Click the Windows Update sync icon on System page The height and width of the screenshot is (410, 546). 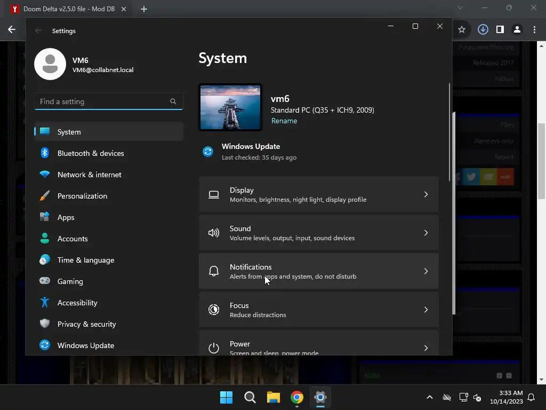point(208,151)
